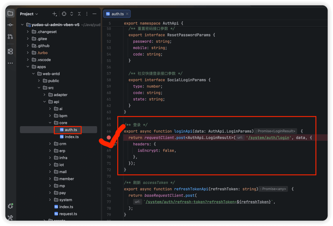Image resolution: width=333 pixels, height=226 pixels.
Task: Click the More tool windows ellipsis
Action: tap(10, 63)
